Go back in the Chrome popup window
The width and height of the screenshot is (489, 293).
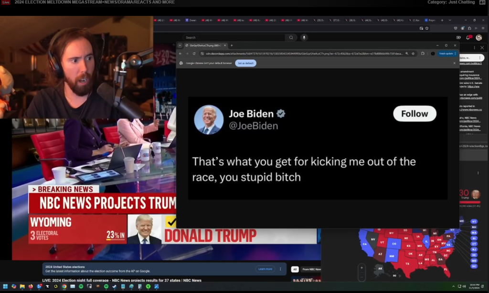[x=180, y=54]
